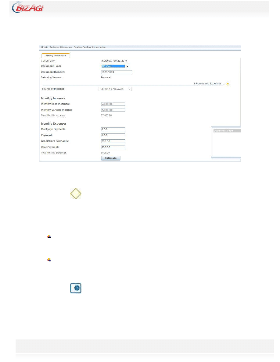Viewport: 280px width, 362px height.
Task: Focus the Document Number field
Action: point(116,72)
